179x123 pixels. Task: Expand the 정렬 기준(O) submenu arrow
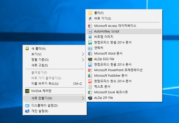click(83, 60)
